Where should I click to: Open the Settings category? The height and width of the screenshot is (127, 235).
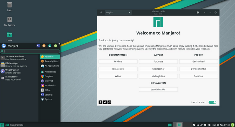click(x=50, y=95)
